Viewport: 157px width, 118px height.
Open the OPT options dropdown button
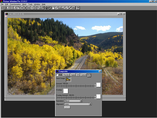point(89,75)
